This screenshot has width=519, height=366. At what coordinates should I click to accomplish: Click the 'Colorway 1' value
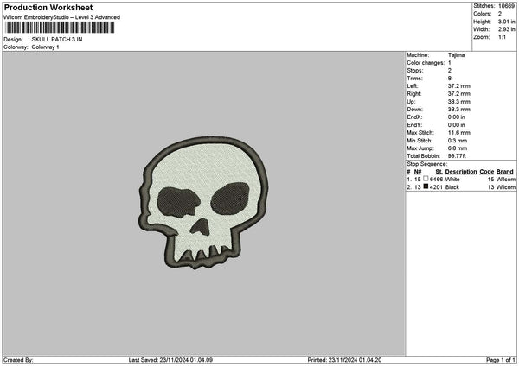coord(45,47)
